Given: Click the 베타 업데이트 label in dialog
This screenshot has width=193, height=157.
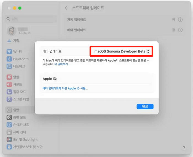Looking at the screenshot, I should coord(52,51).
